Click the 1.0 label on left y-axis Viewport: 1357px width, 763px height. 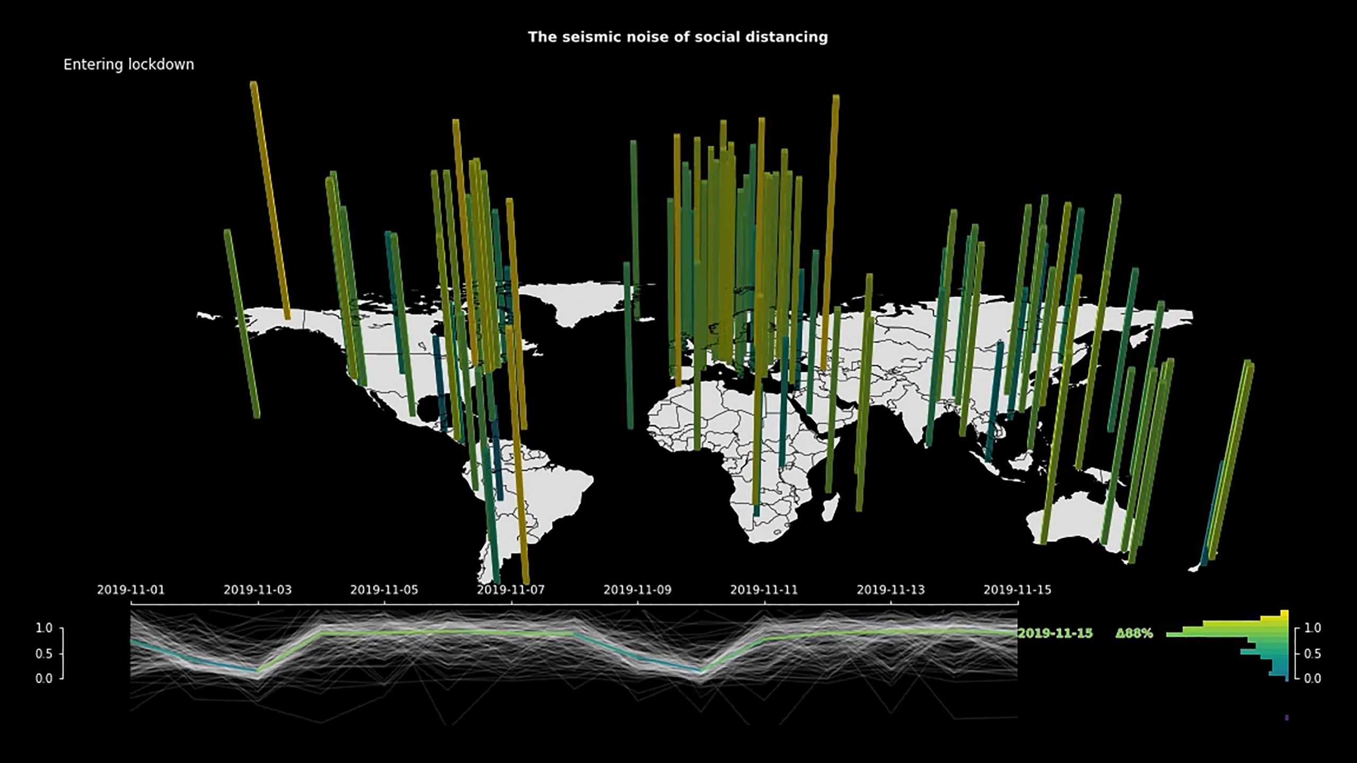(x=44, y=628)
